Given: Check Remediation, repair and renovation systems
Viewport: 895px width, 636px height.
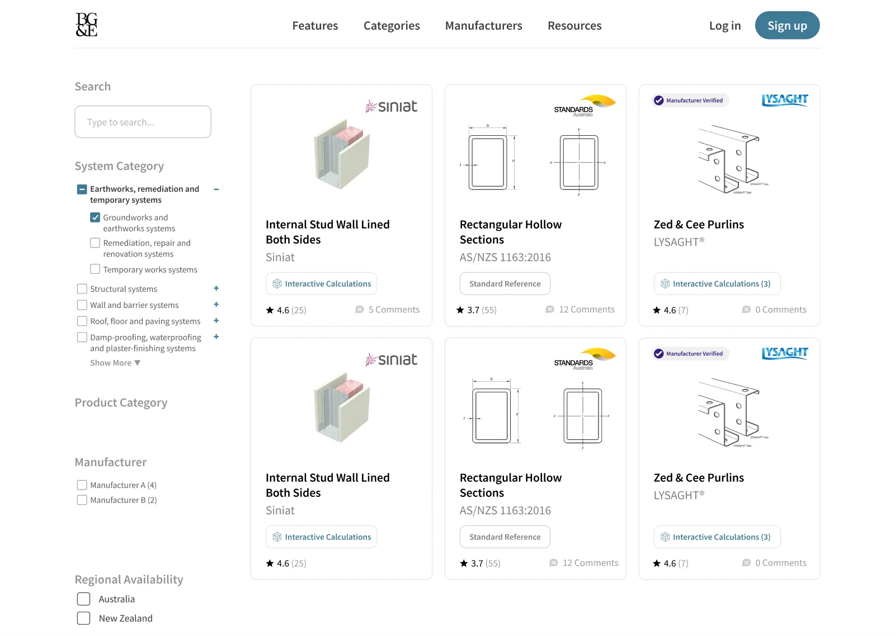Looking at the screenshot, I should 95,243.
